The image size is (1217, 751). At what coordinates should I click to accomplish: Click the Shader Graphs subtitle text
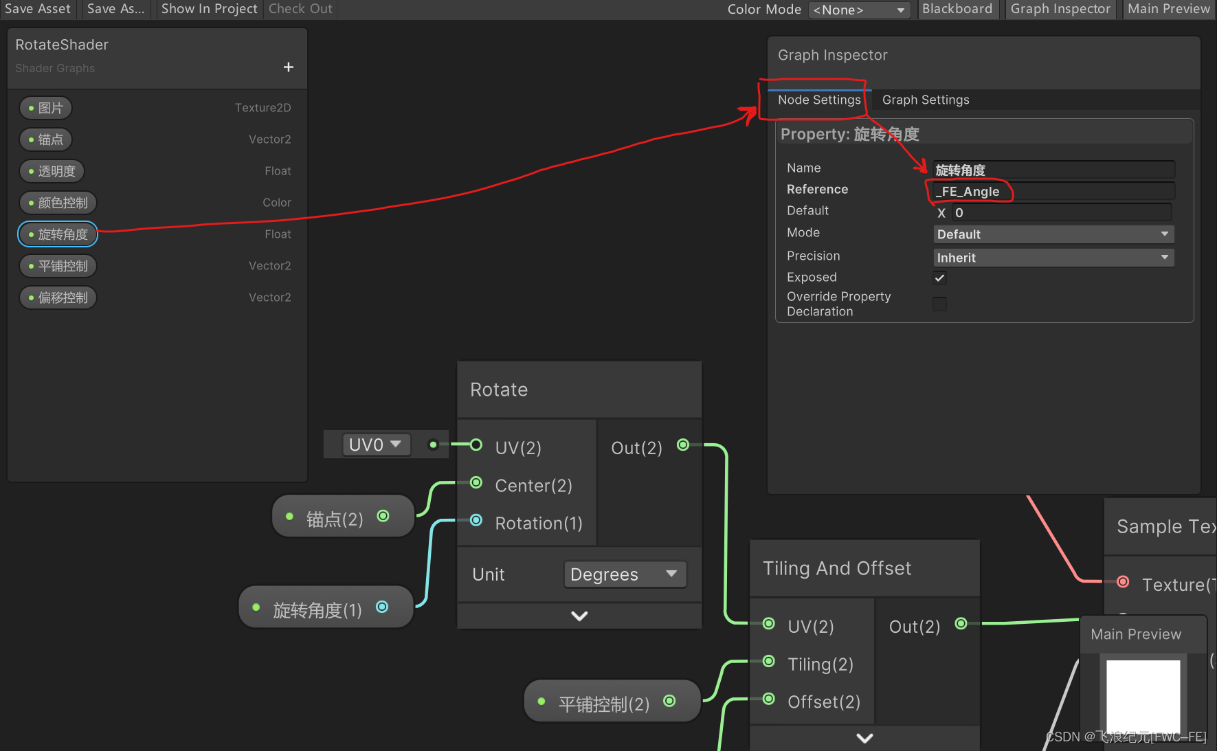click(x=55, y=68)
